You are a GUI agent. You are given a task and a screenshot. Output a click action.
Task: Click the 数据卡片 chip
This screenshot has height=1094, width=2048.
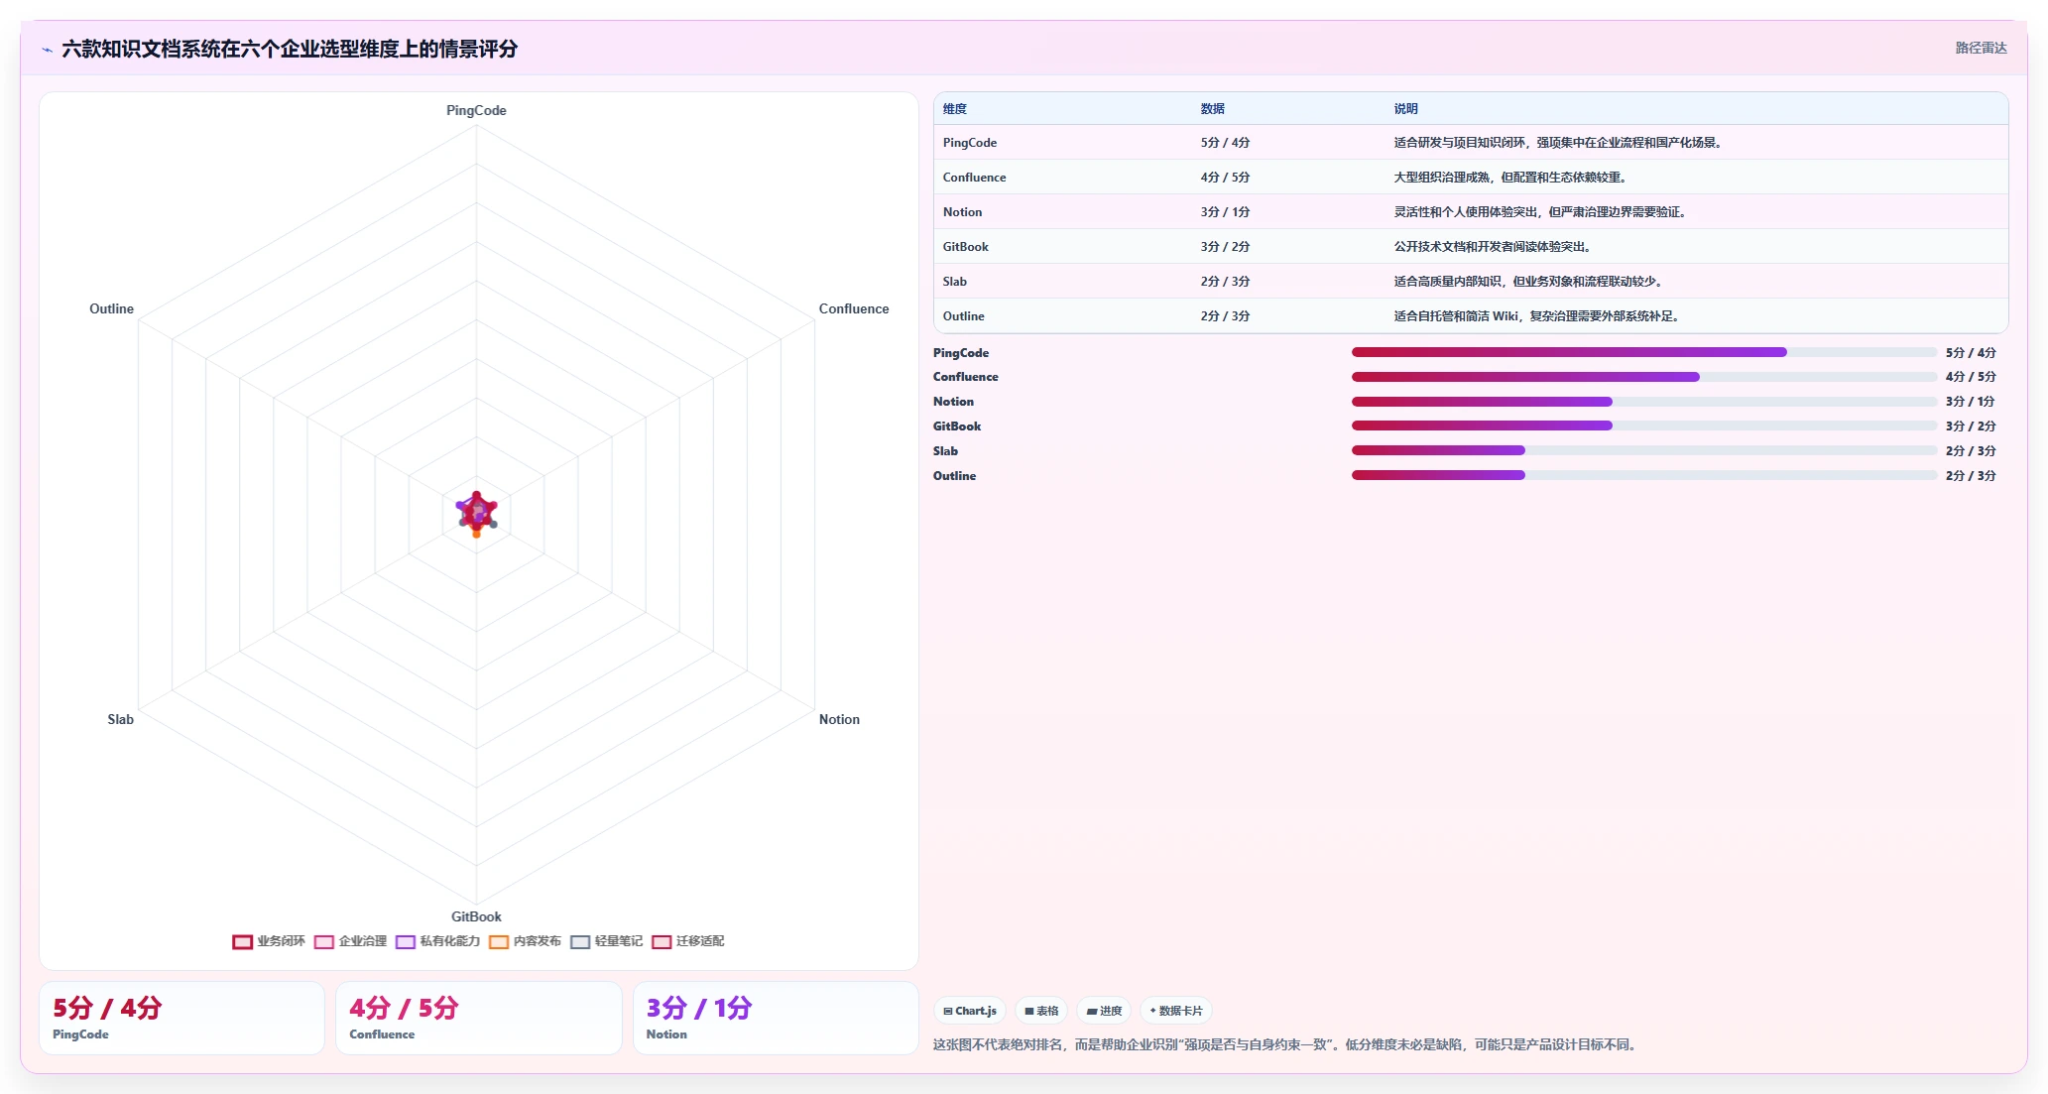pos(1176,1011)
